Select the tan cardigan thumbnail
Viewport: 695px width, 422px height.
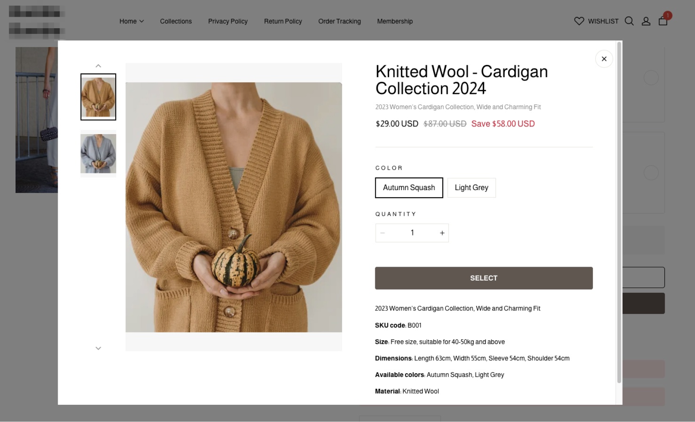pyautogui.click(x=98, y=97)
